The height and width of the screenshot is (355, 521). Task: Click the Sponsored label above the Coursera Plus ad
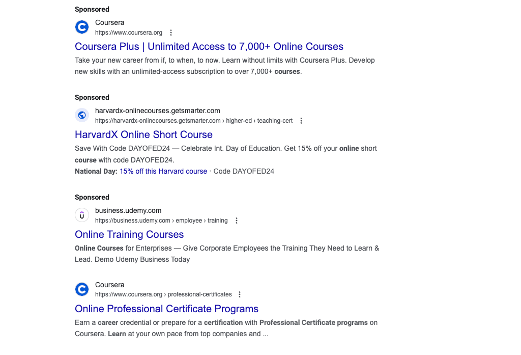click(x=92, y=9)
